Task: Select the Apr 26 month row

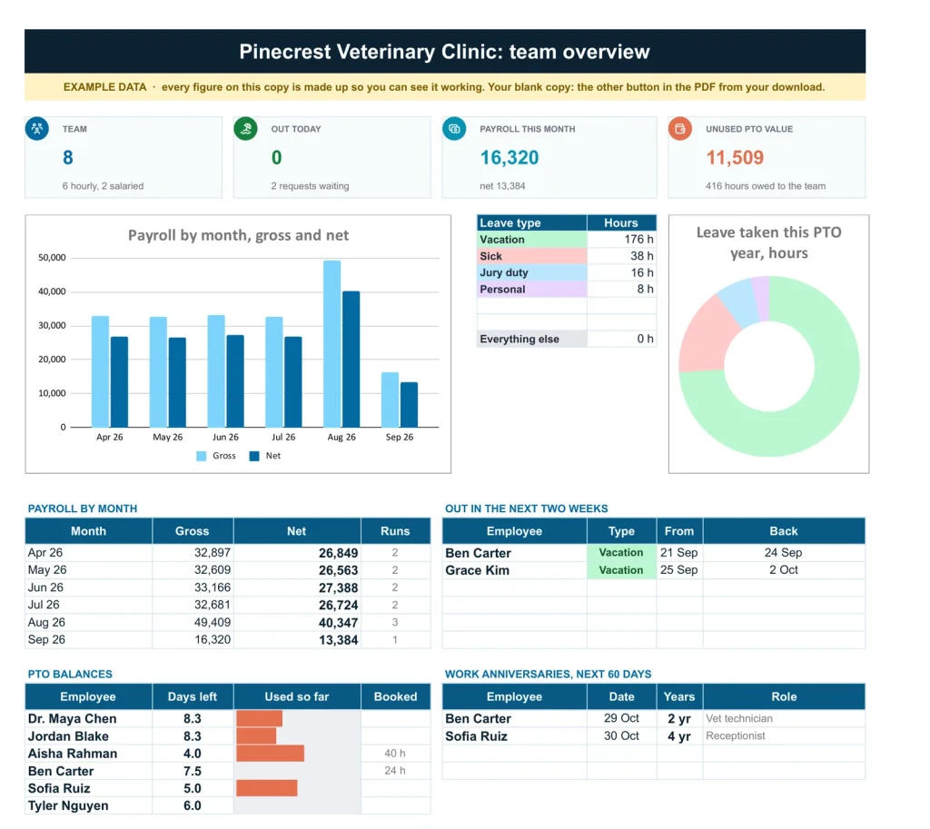Action: pos(228,553)
